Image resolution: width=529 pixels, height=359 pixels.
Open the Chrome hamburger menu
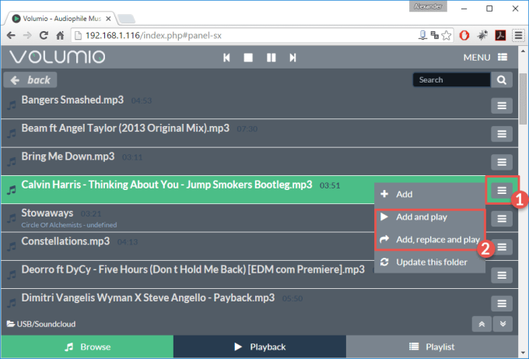click(519, 35)
